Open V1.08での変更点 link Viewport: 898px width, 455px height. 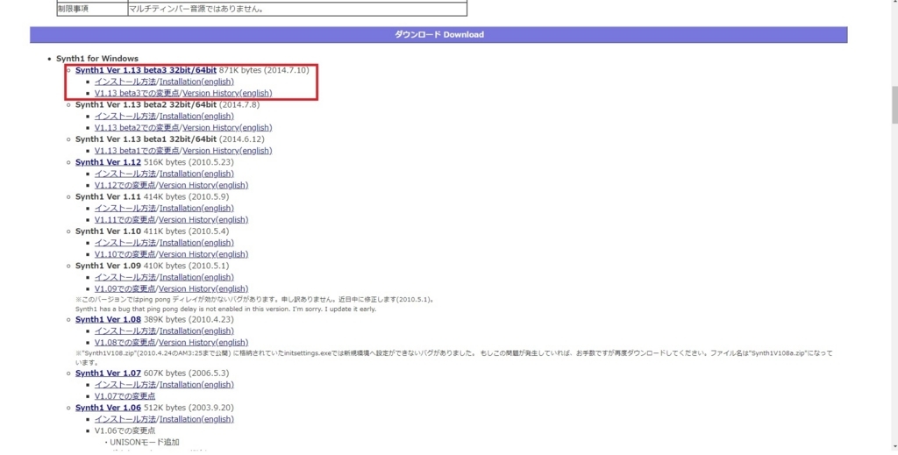pos(125,342)
